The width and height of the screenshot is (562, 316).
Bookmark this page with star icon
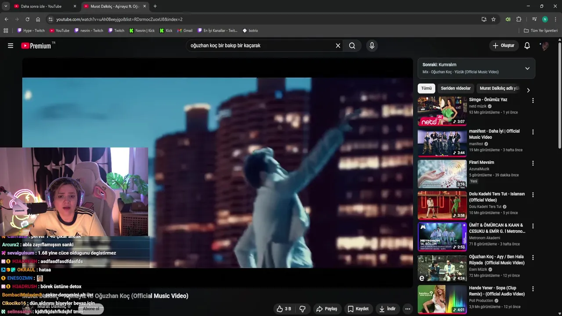[x=494, y=19]
